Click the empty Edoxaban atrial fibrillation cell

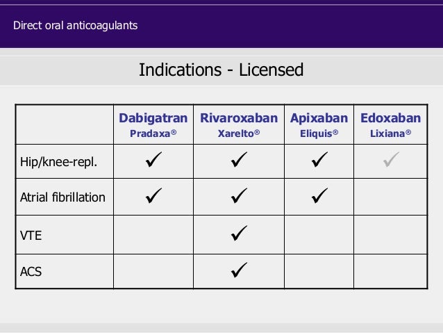tap(391, 197)
